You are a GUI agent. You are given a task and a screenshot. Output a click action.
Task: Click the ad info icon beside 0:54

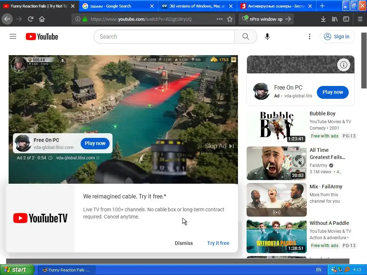pos(50,158)
